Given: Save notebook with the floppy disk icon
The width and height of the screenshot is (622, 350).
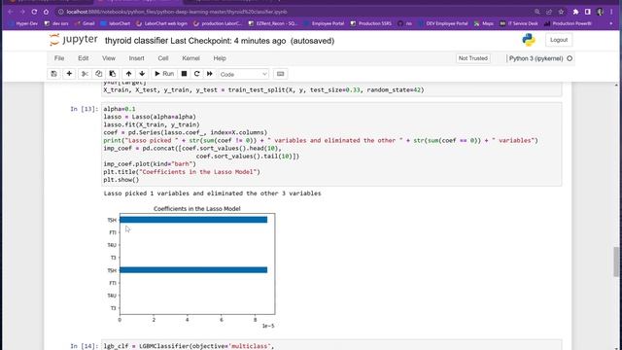Looking at the screenshot, I should tap(54, 74).
